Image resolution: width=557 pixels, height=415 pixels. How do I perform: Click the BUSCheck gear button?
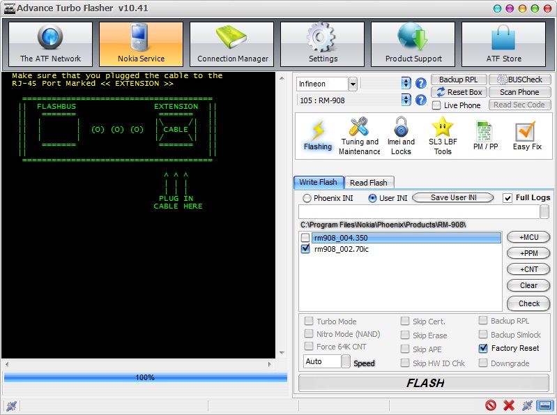coord(519,80)
